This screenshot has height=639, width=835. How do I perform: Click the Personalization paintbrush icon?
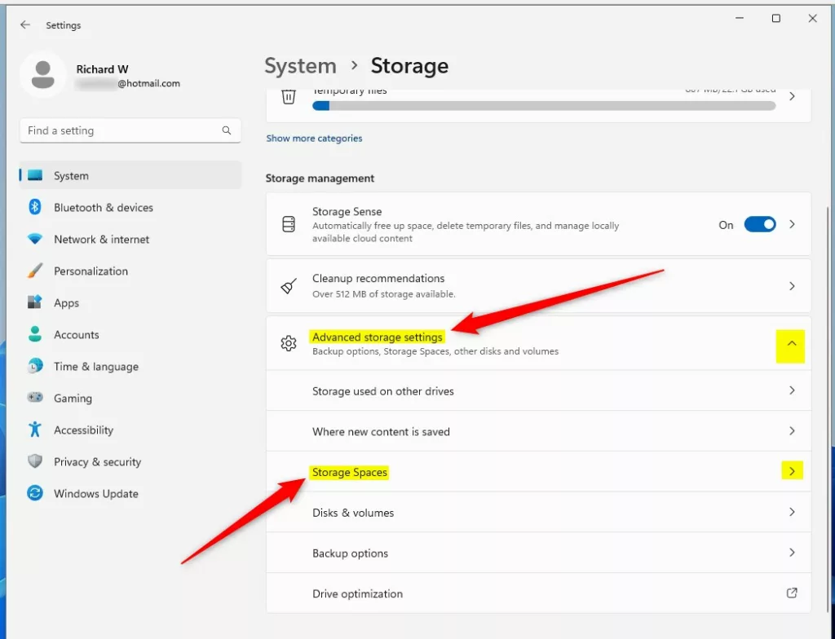pyautogui.click(x=35, y=271)
